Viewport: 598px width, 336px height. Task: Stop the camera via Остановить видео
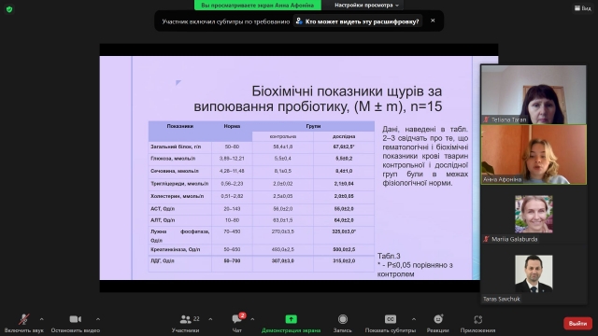click(x=75, y=323)
